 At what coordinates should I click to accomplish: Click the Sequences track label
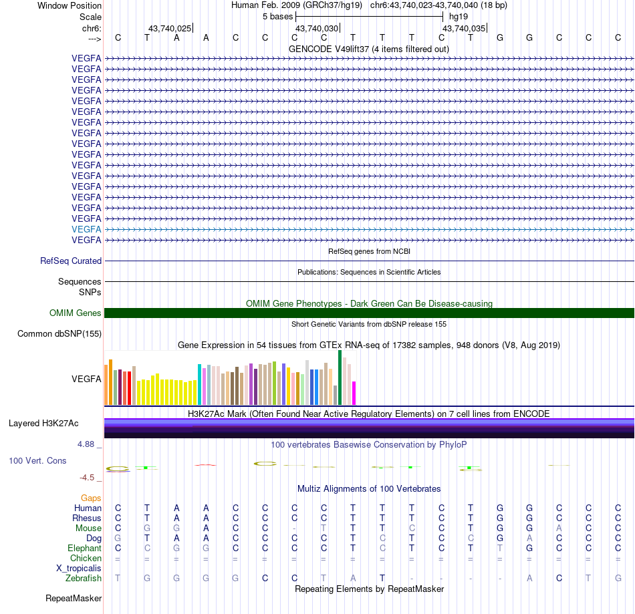(x=80, y=282)
